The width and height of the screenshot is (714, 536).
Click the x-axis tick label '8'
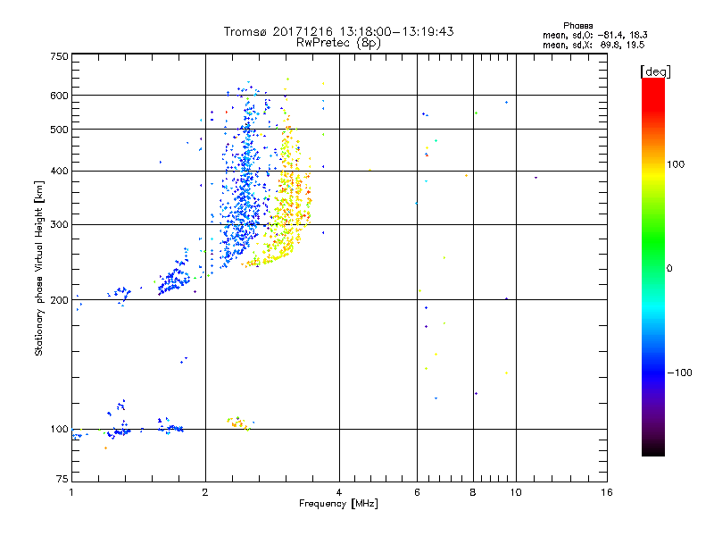pyautogui.click(x=473, y=492)
